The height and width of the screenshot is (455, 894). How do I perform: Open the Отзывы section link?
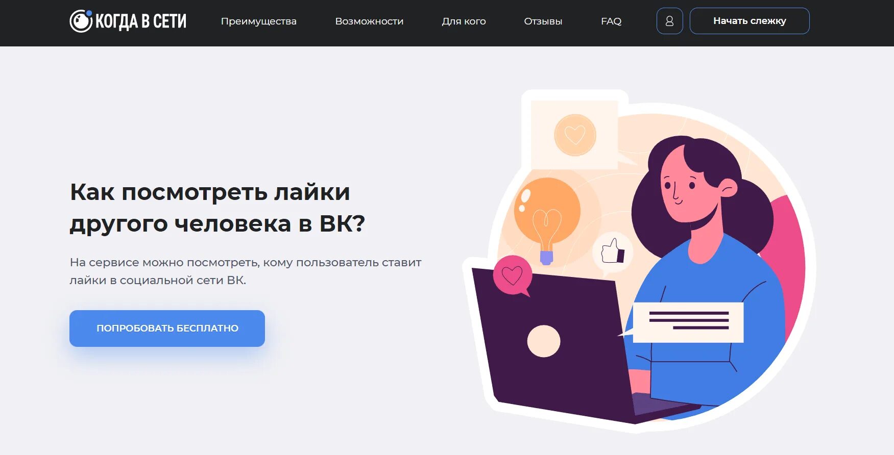543,21
